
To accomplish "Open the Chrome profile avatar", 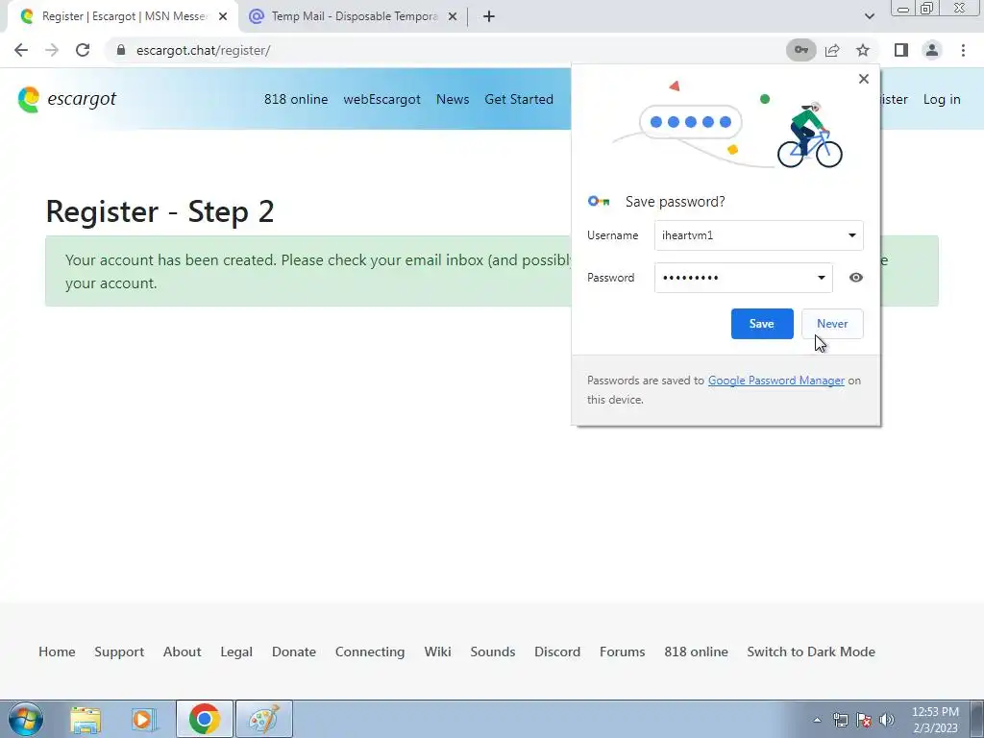I will pyautogui.click(x=932, y=50).
